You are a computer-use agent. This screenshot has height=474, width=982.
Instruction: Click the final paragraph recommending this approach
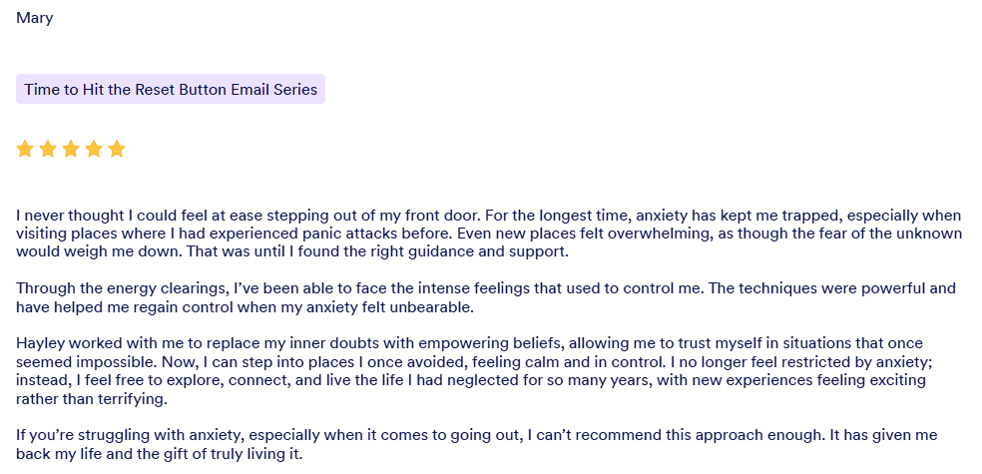tap(489, 445)
